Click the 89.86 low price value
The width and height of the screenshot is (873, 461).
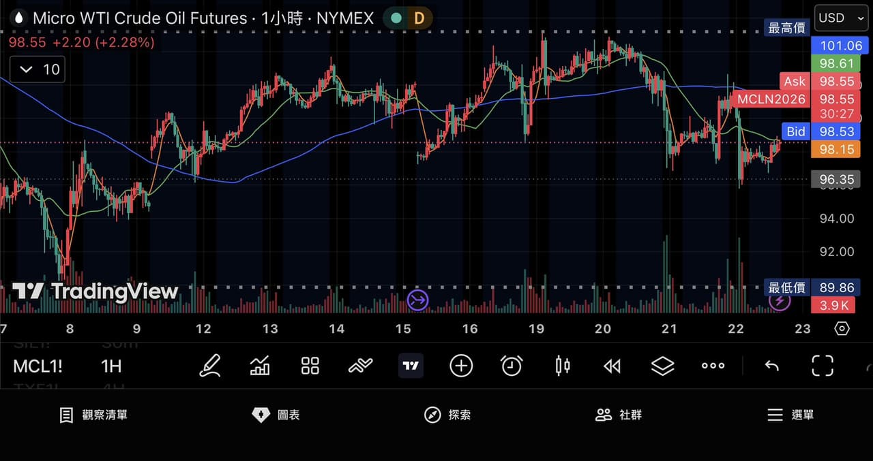(x=836, y=288)
